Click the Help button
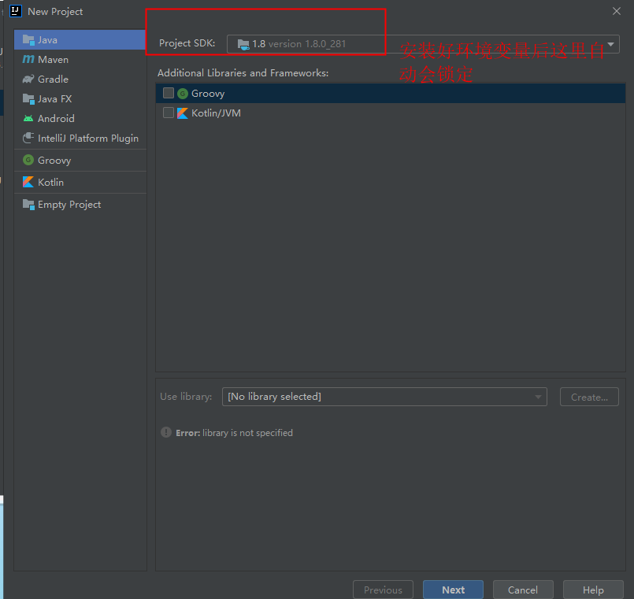The image size is (634, 599). click(x=593, y=590)
